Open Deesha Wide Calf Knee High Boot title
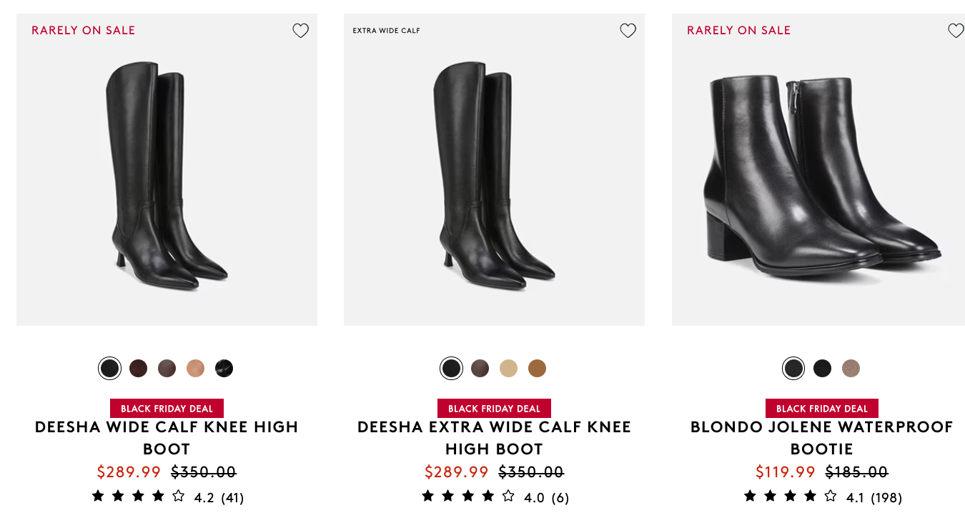965x513 pixels. (x=167, y=437)
